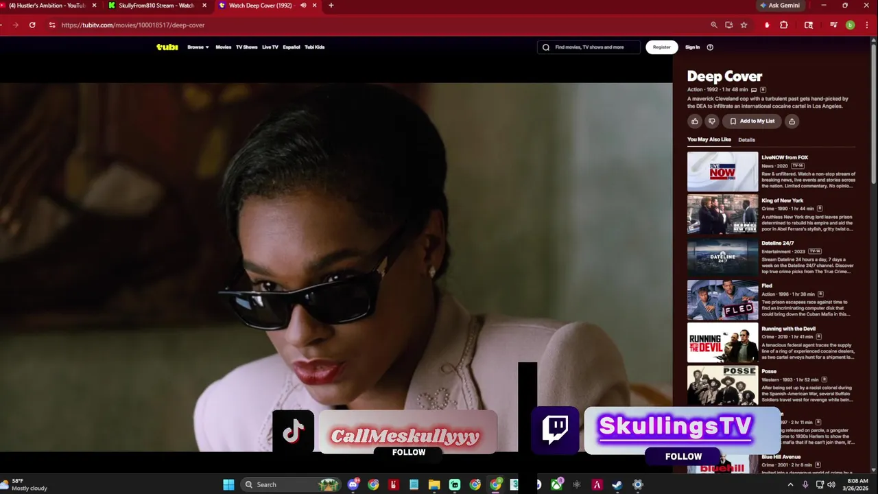This screenshot has width=878, height=494.
Task: Open the green profile avatar
Action: click(x=850, y=25)
